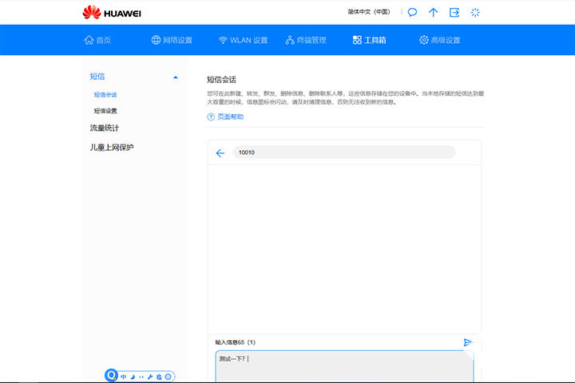Select 短信设置 in the sidebar

pos(105,111)
